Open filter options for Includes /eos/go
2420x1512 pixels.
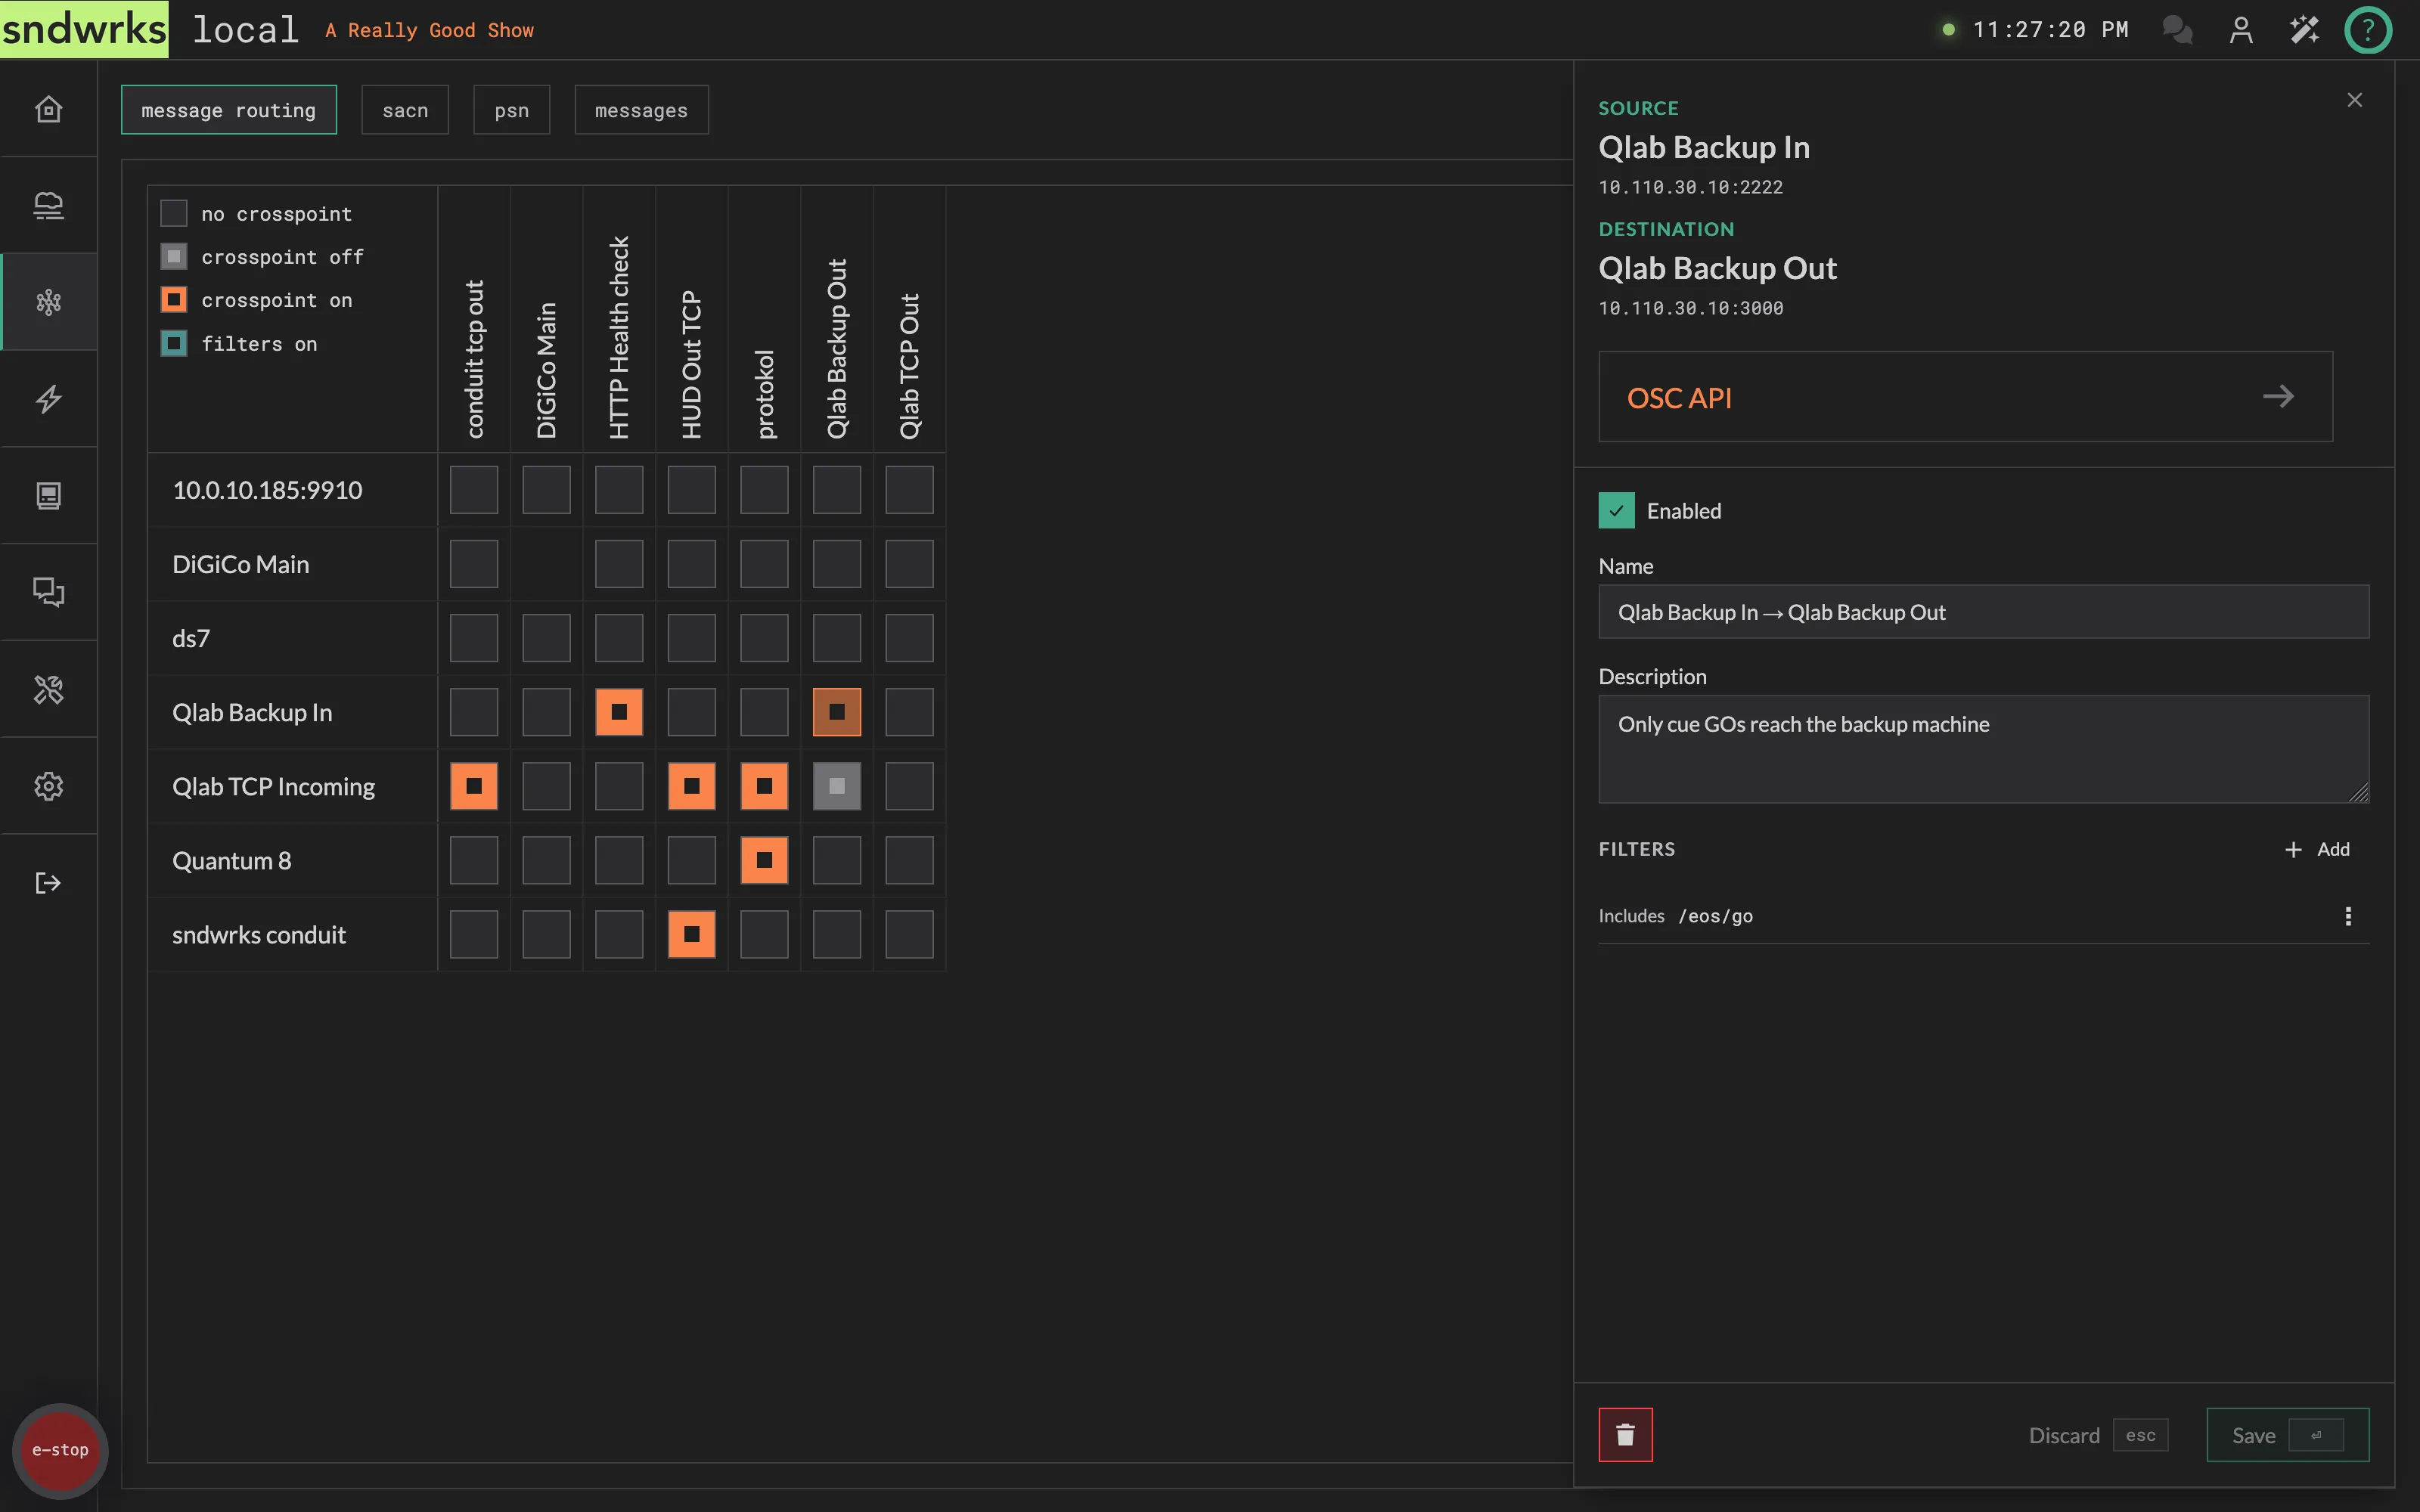click(x=2348, y=916)
